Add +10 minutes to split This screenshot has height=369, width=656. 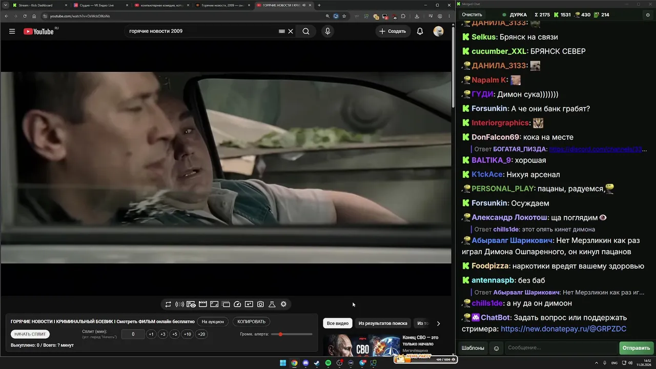(x=188, y=334)
